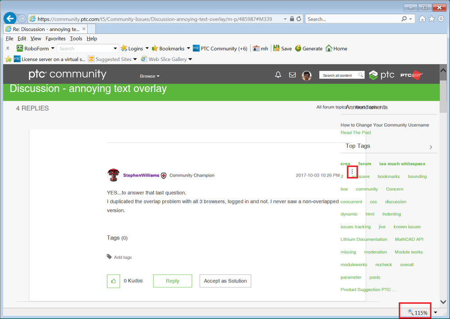
Task: Click the search magnifier in browser search box
Action: click(404, 19)
